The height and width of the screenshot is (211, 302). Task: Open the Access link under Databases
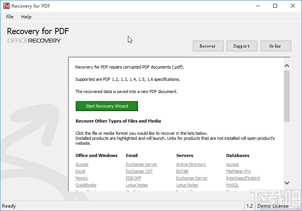pyautogui.click(x=232, y=164)
